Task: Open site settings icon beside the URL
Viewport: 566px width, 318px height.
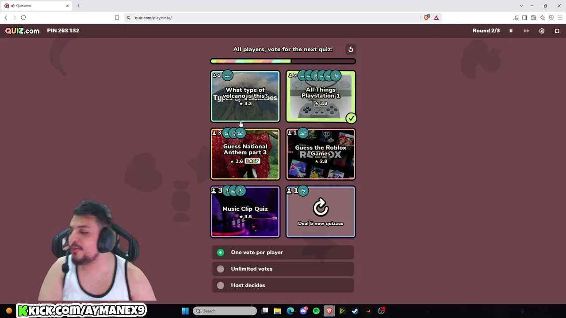Action: (128, 18)
